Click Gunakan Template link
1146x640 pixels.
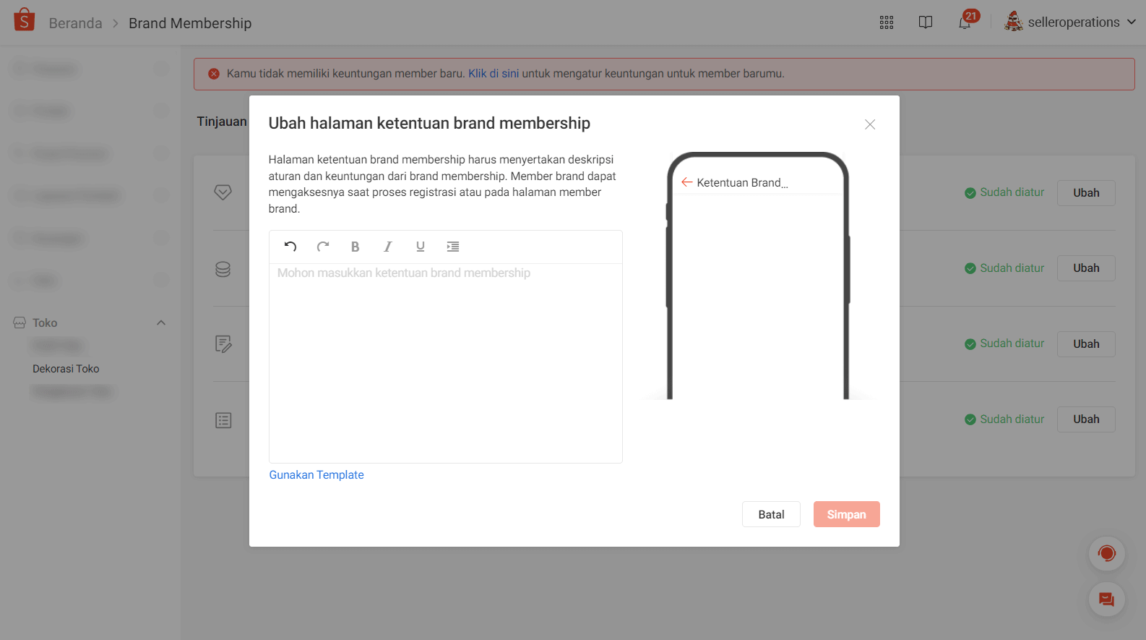316,475
